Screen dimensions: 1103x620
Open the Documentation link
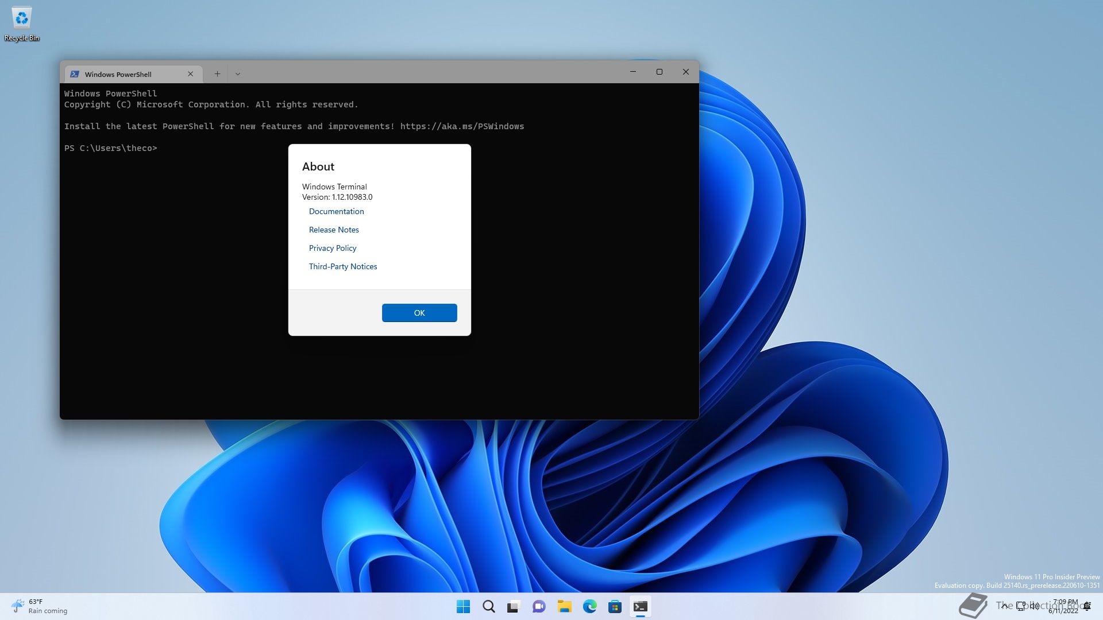coord(336,211)
